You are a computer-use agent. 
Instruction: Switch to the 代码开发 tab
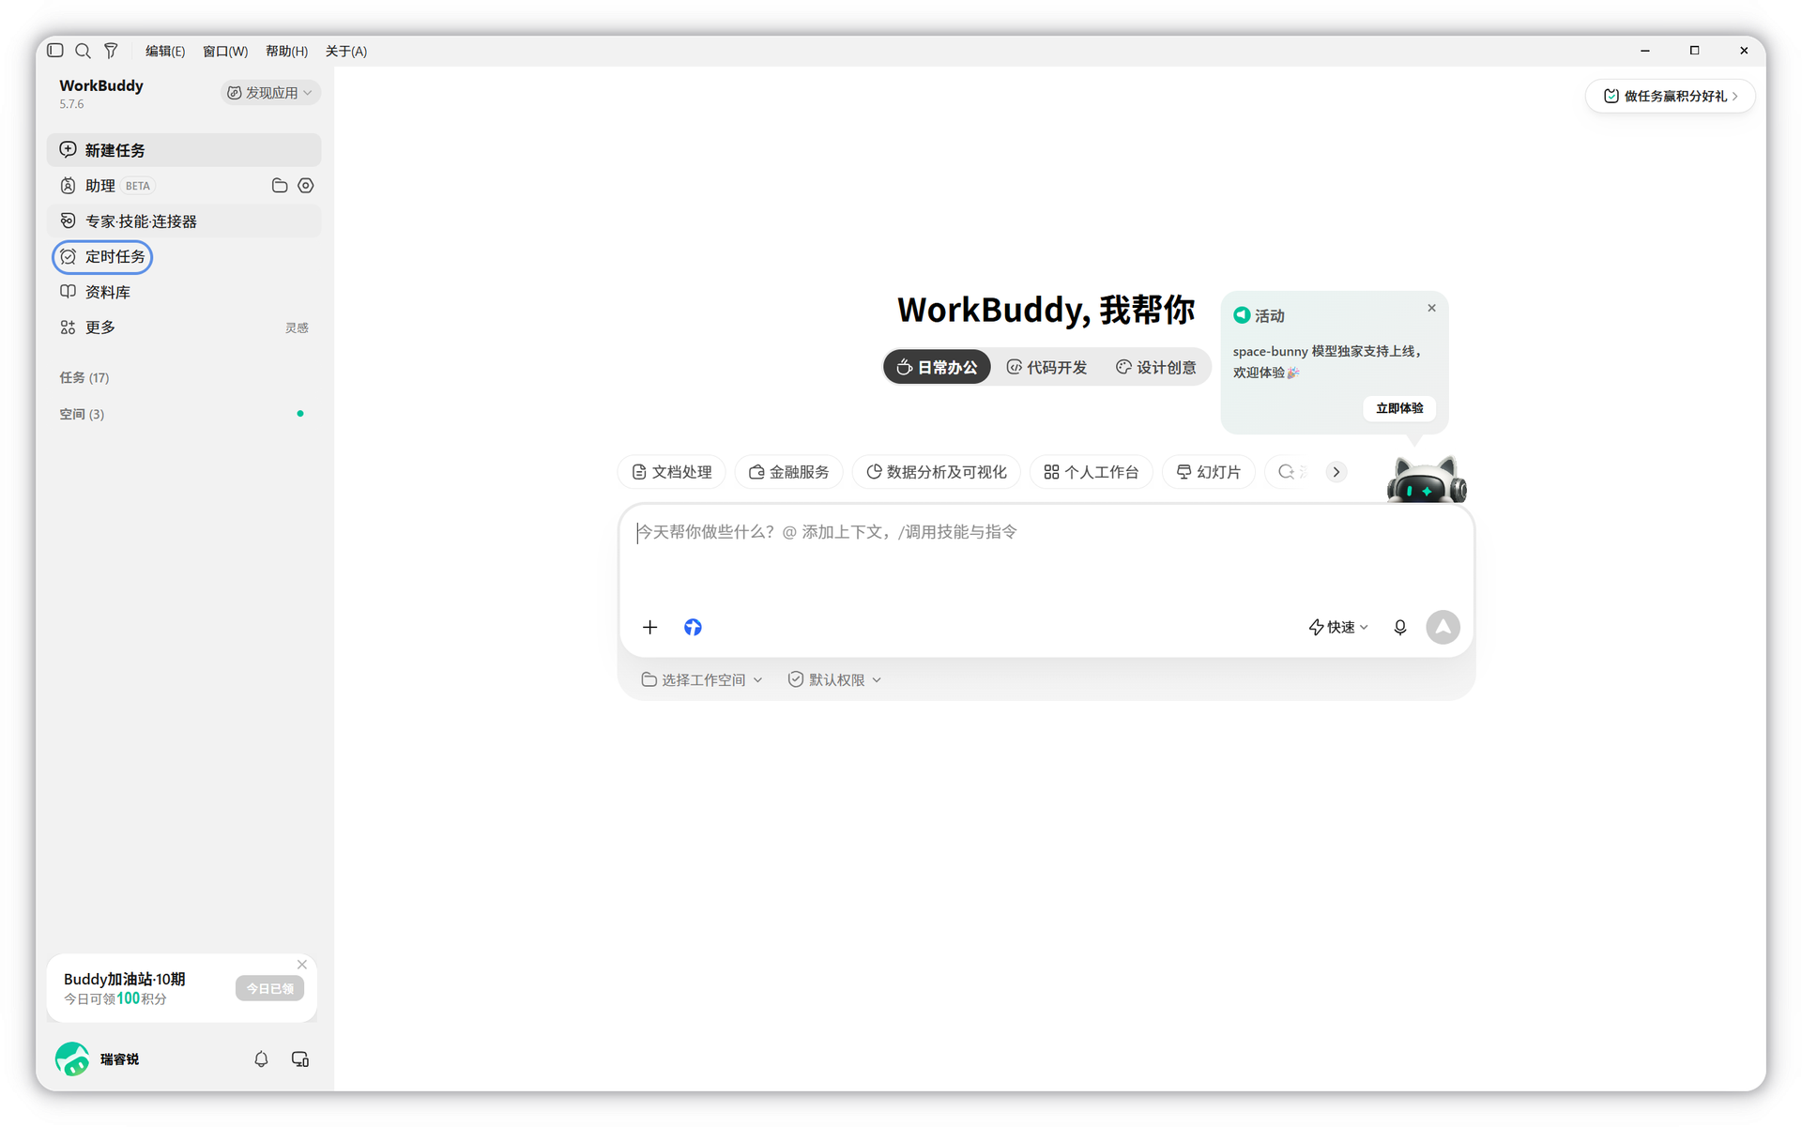(1046, 367)
